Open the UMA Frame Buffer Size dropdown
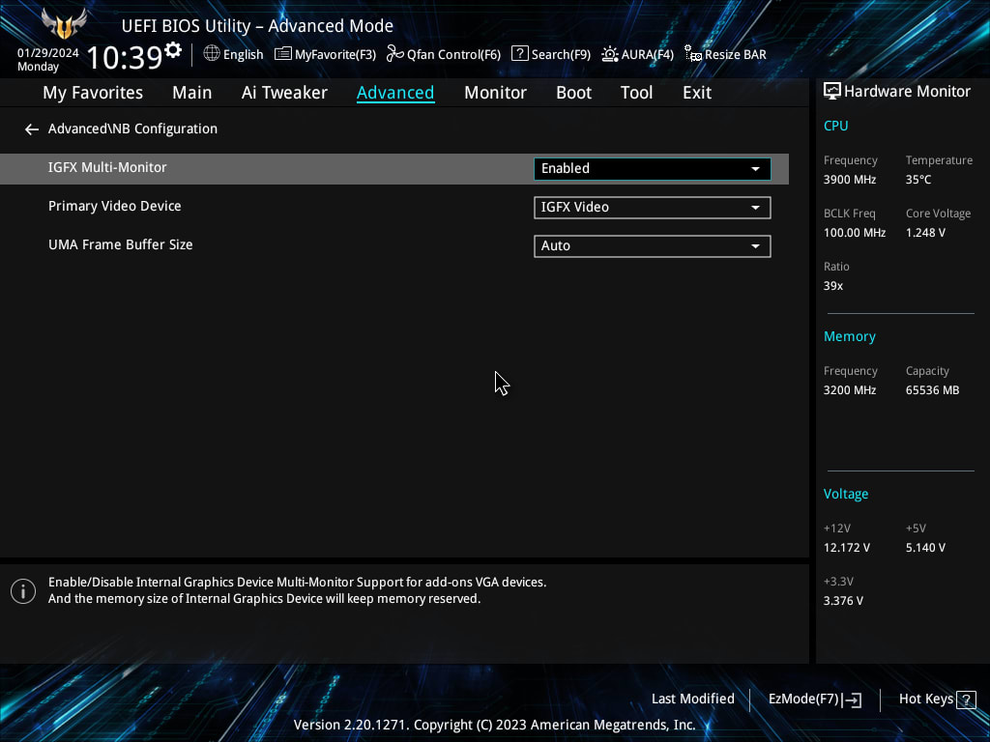 [653, 246]
